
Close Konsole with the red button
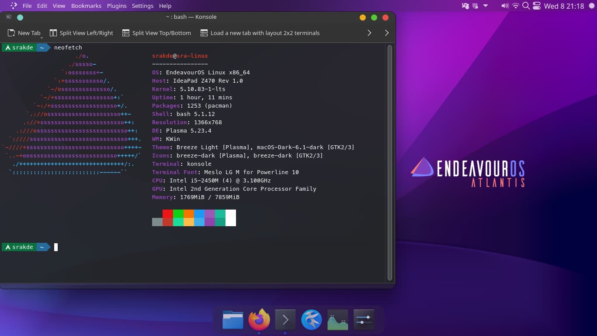coord(385,17)
